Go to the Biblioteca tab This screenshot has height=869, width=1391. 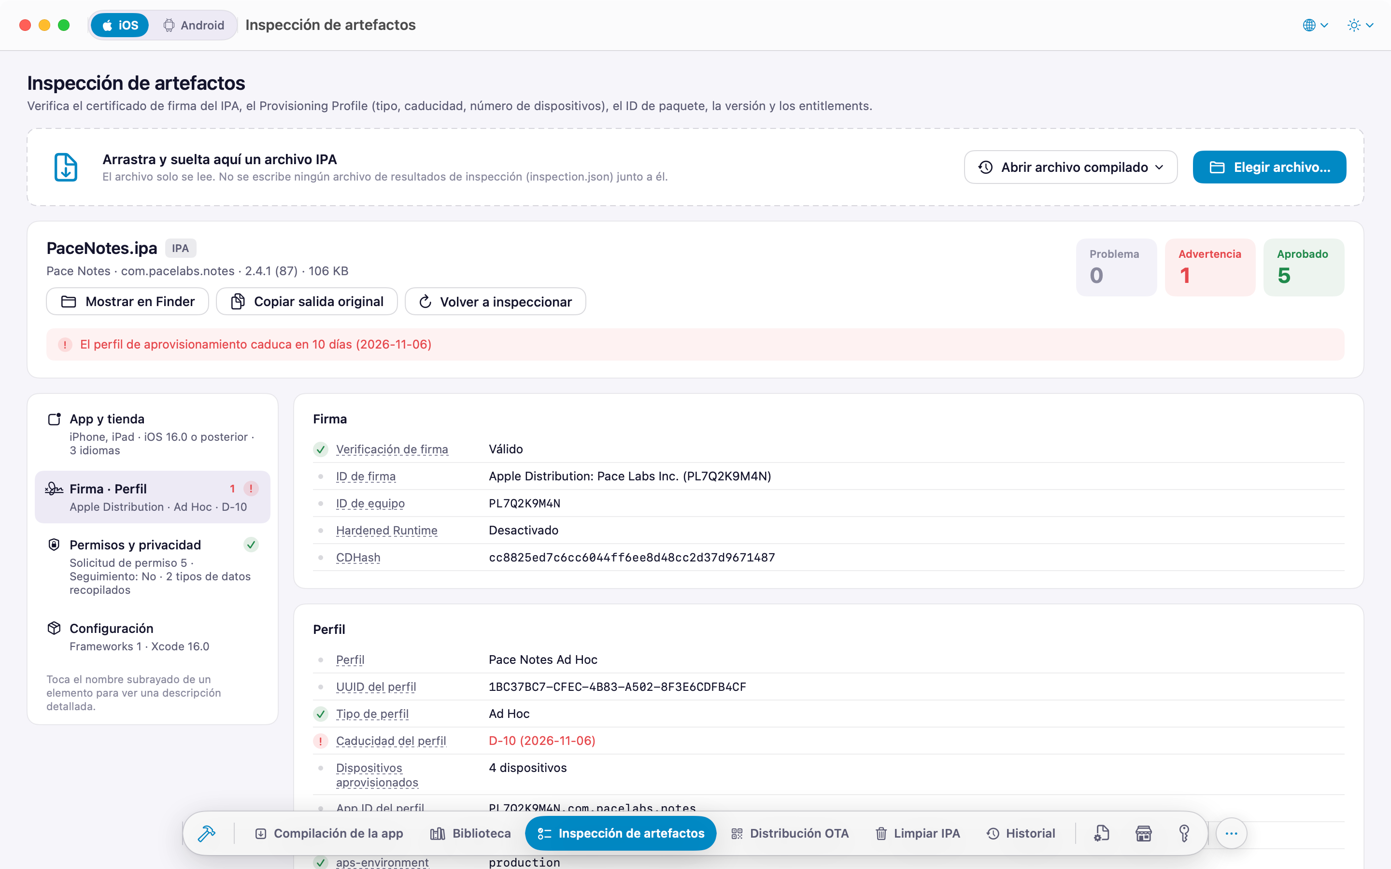pyautogui.click(x=470, y=833)
